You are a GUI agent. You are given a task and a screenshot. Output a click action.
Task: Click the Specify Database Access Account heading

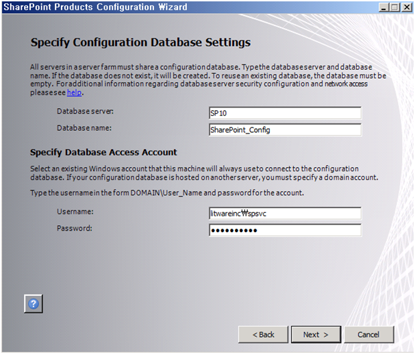103,153
